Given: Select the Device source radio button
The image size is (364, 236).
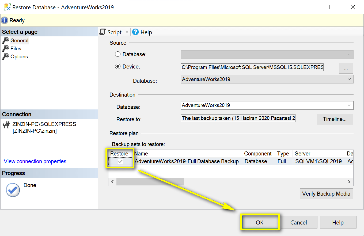Looking at the screenshot, I should click(118, 67).
